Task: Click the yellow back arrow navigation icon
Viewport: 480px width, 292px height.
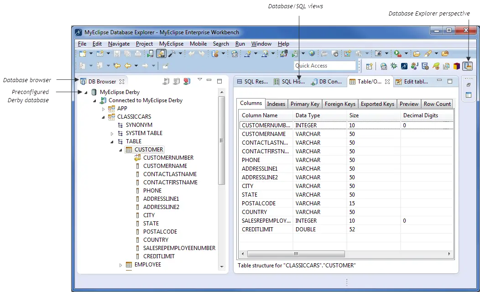Action: 128,66
